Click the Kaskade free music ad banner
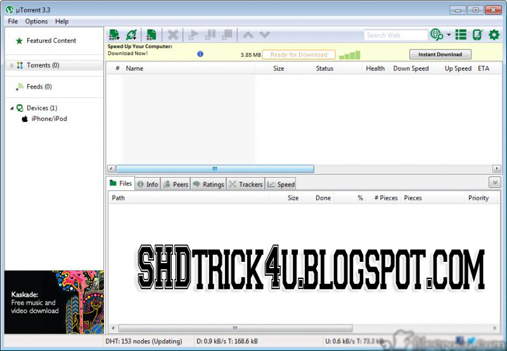 pyautogui.click(x=54, y=302)
